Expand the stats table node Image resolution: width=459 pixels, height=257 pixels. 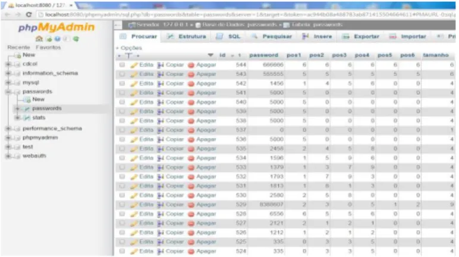[x=18, y=118]
